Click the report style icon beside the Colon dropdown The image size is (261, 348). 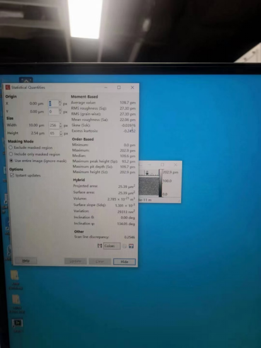100,246
